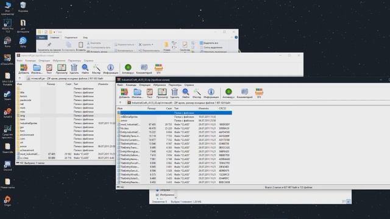Click View (Просмотр) in minecraft.jar WinRAR window
The width and height of the screenshot is (390, 219).
click(x=62, y=69)
